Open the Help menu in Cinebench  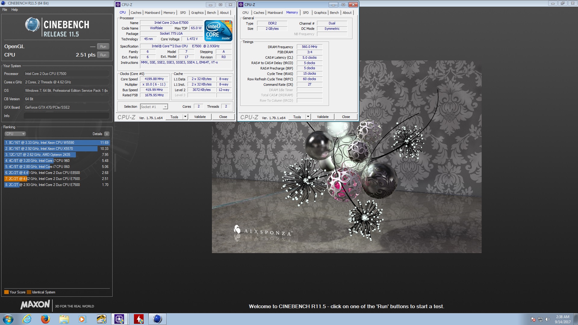14,10
